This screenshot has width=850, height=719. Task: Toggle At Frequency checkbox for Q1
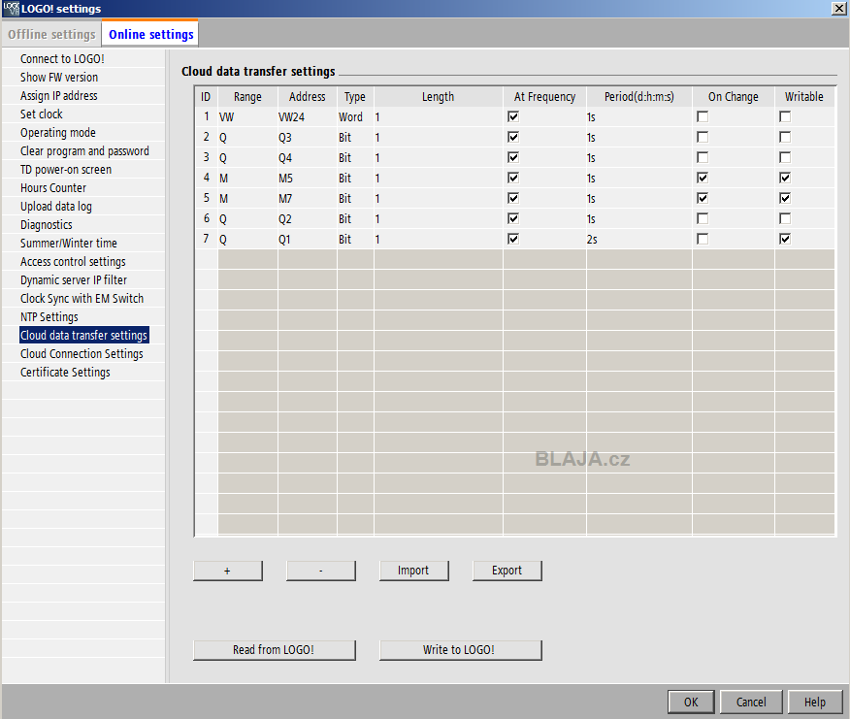coord(513,239)
